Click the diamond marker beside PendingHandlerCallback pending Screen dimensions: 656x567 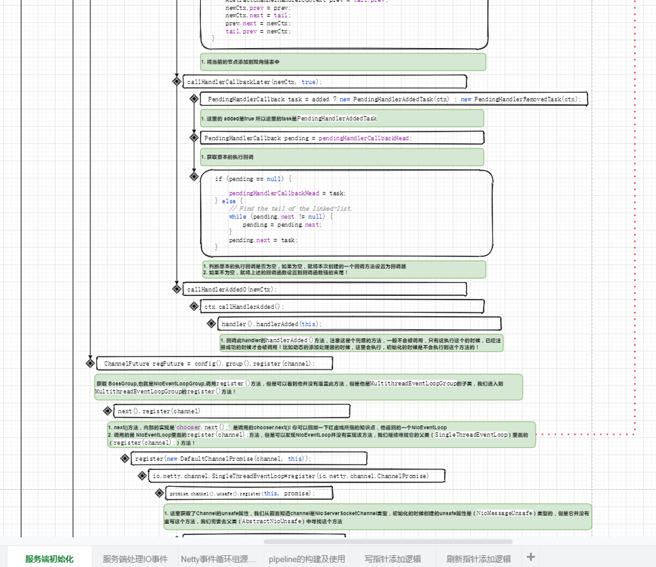(x=194, y=137)
